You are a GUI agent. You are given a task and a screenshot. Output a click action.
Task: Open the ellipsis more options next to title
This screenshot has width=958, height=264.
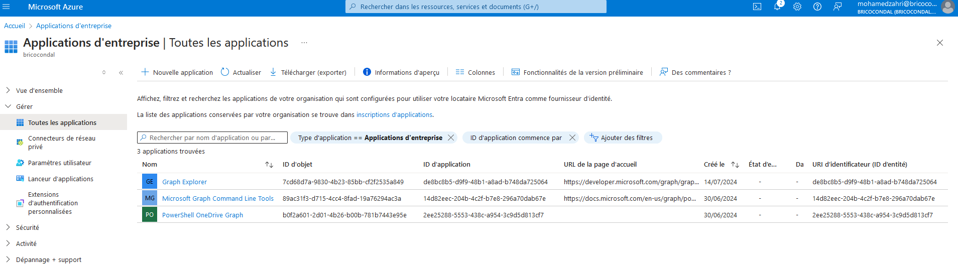(x=304, y=43)
